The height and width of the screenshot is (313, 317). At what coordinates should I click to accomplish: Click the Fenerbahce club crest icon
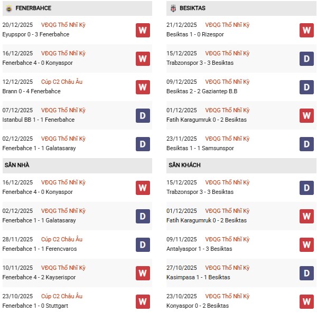pyautogui.click(x=8, y=8)
